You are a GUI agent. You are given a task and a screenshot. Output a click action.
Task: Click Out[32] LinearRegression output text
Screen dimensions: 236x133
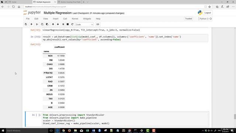click(91, 30)
